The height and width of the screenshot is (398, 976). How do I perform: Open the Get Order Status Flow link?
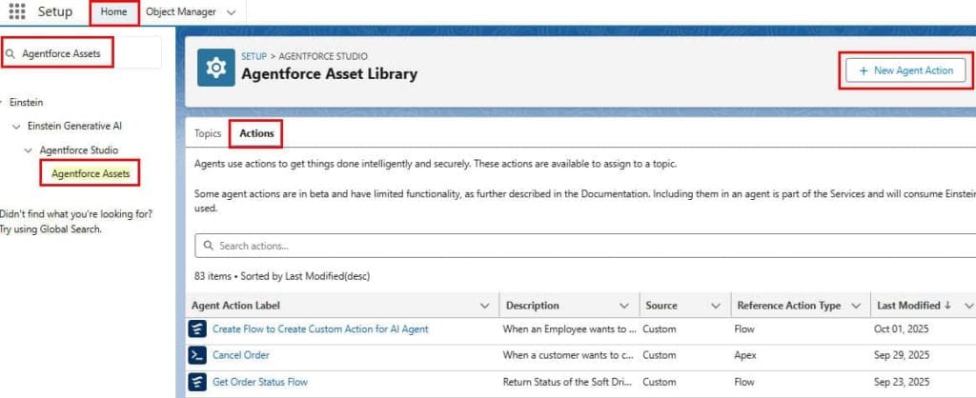[260, 381]
